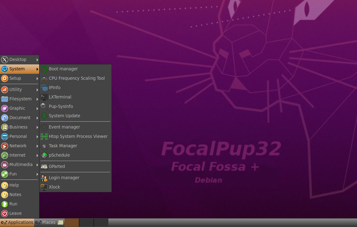
Task: Open Login manager
Action: click(x=75, y=178)
